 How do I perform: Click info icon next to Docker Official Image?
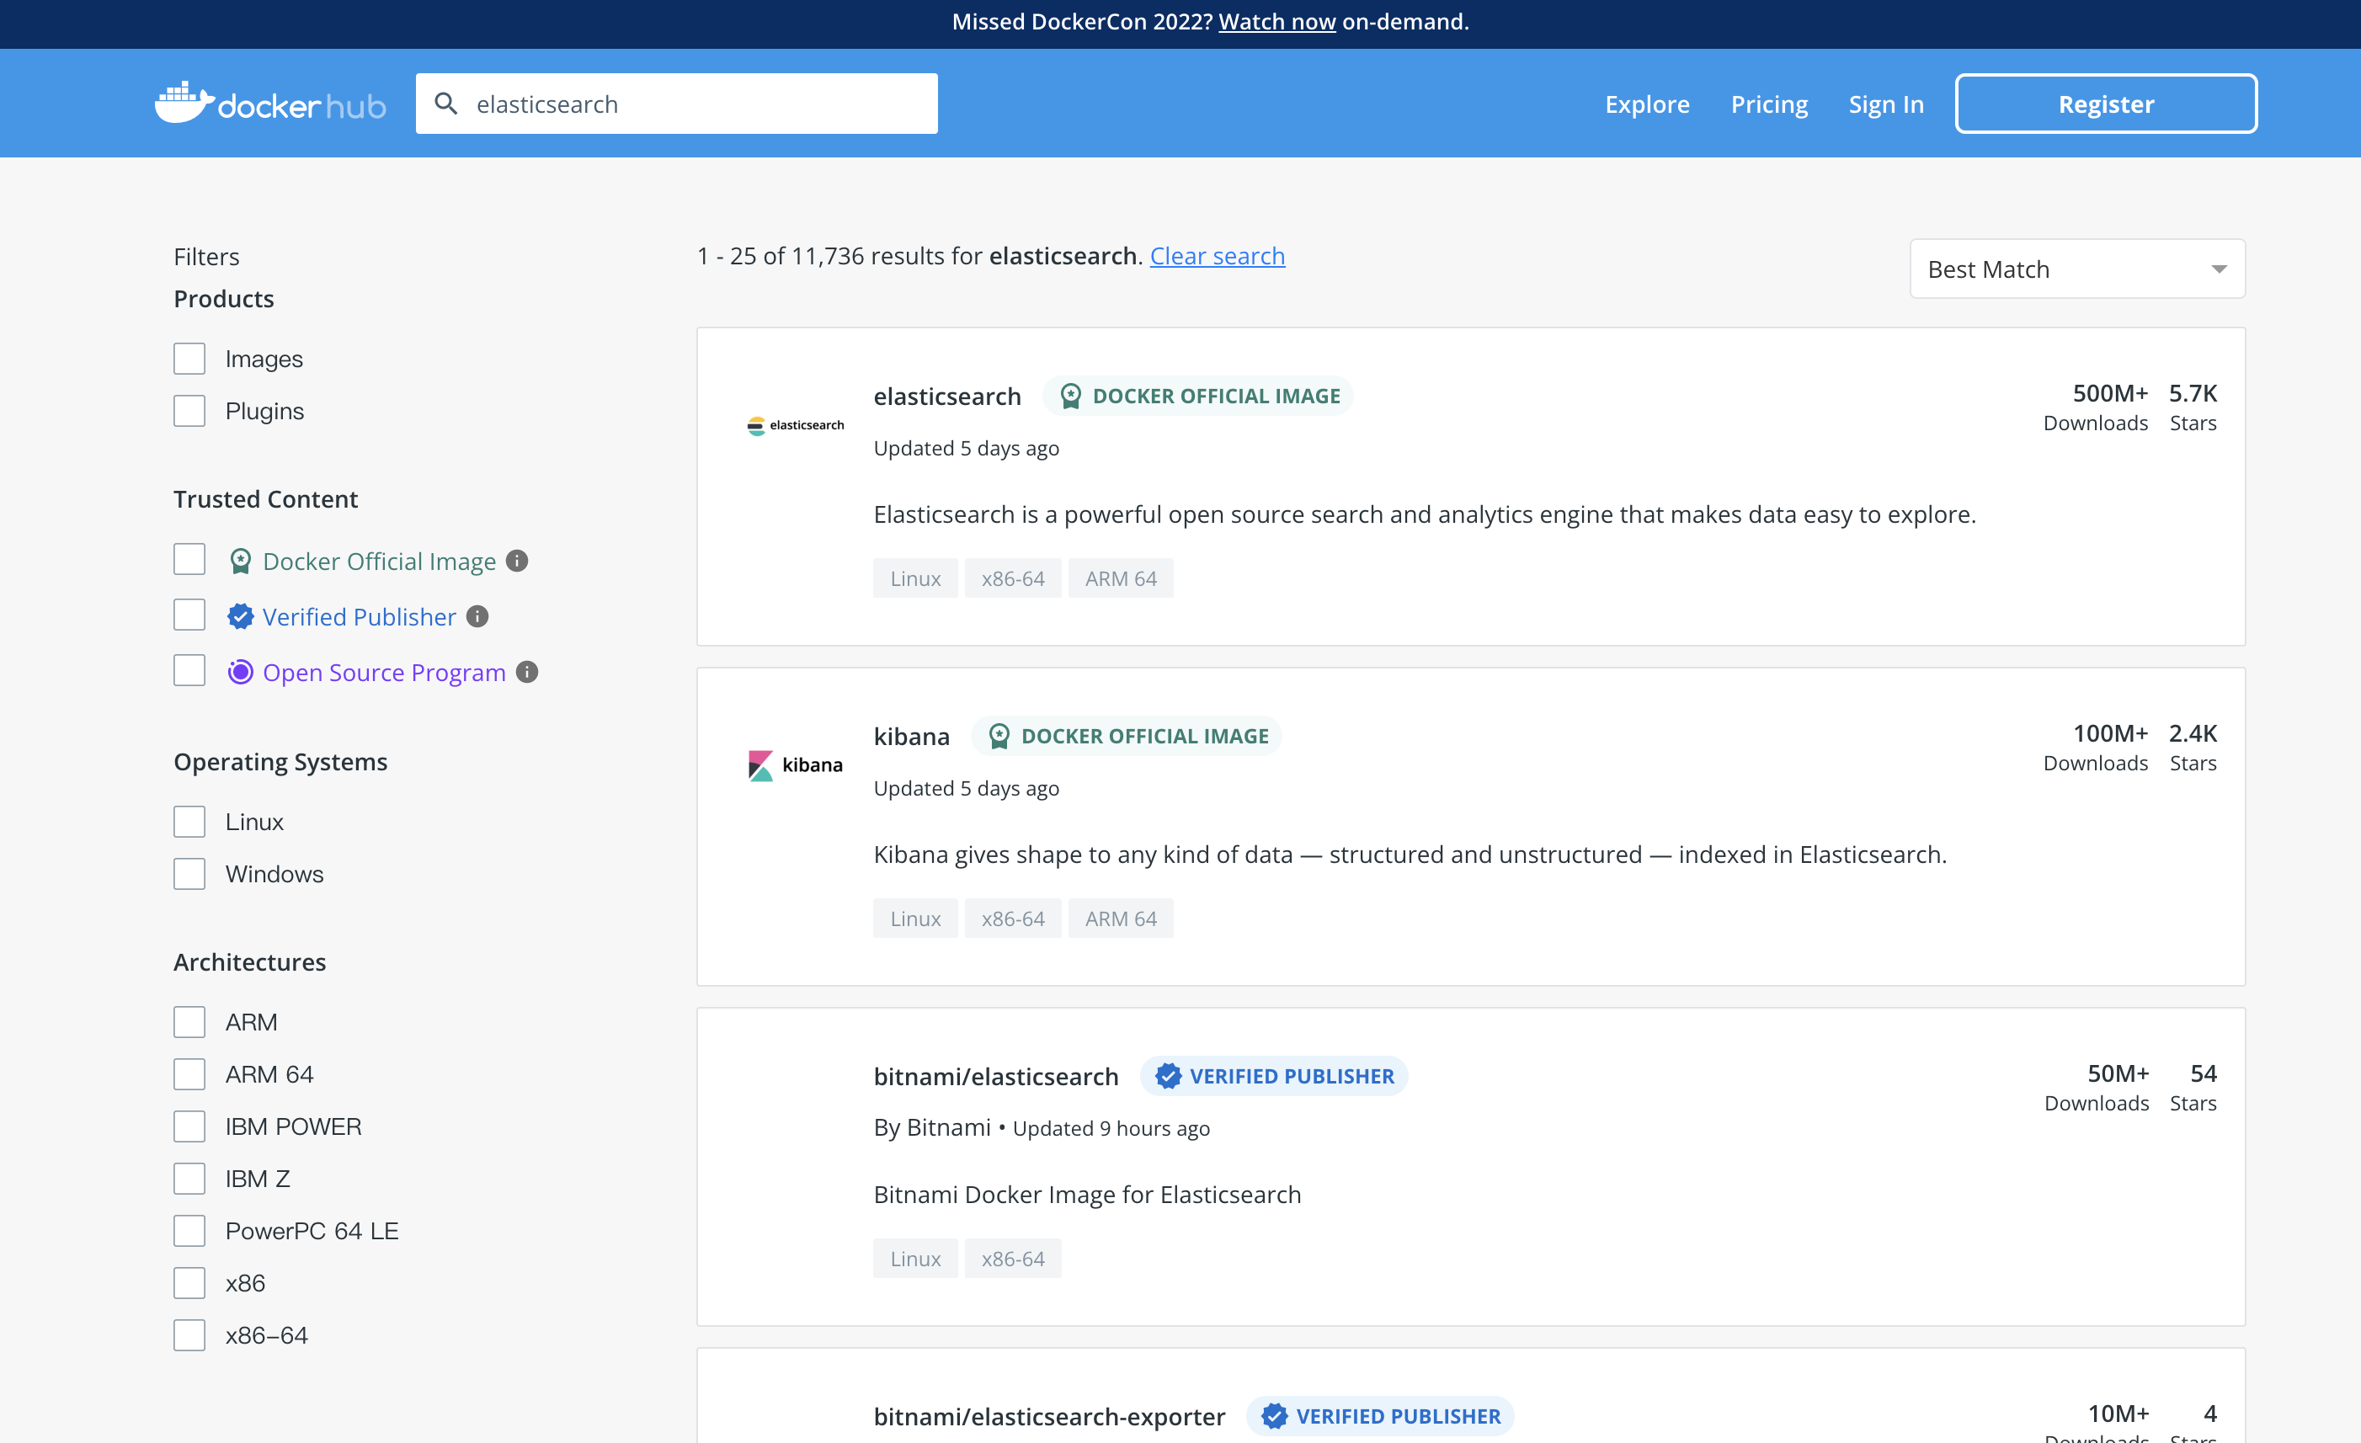pos(518,561)
